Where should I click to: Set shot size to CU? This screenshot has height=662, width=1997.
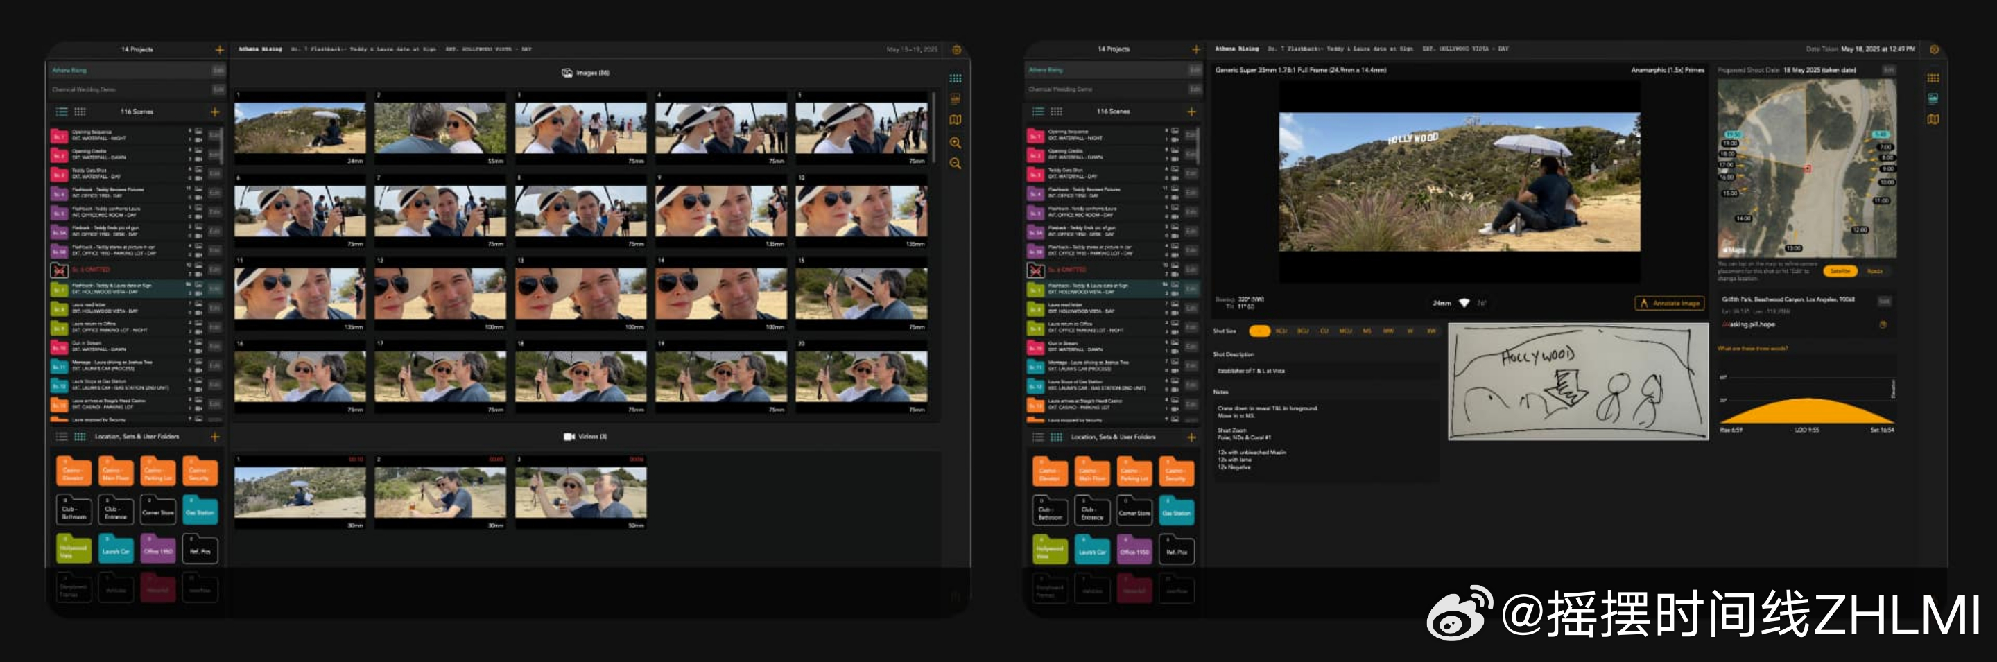tap(1324, 332)
